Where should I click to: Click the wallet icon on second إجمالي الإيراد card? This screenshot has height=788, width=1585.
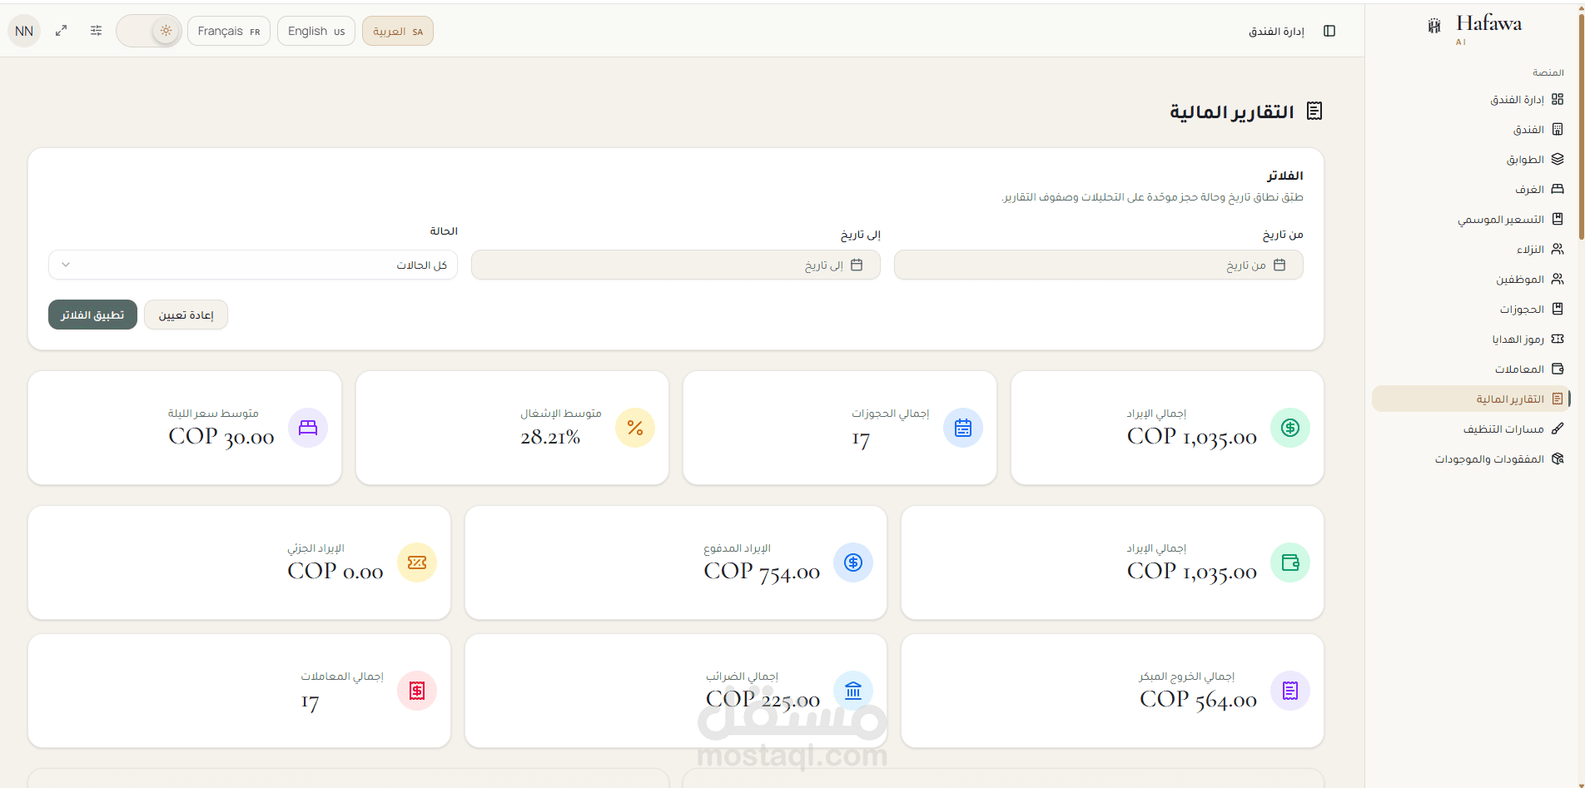pos(1290,563)
